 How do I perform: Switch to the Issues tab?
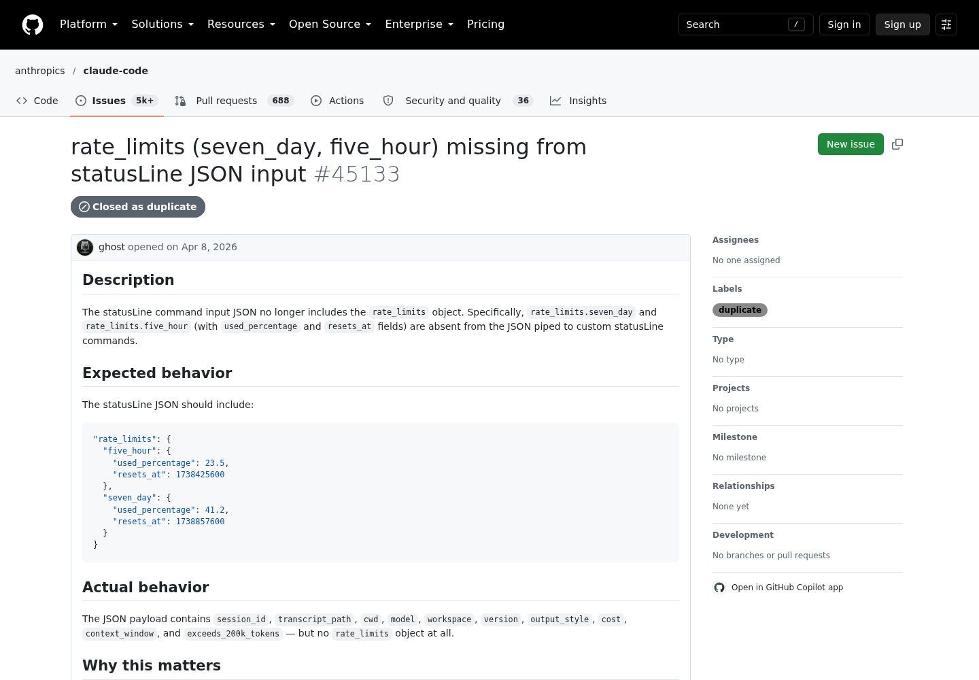117,101
